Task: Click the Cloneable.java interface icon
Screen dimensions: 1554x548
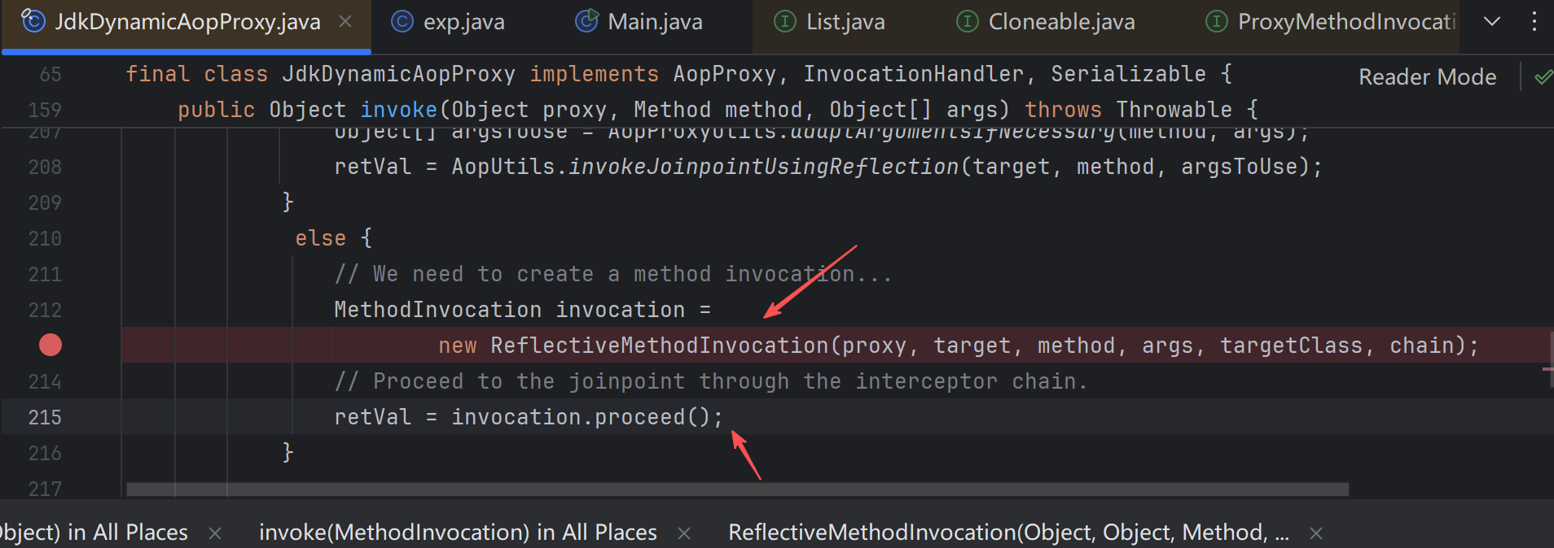Action: (967, 22)
